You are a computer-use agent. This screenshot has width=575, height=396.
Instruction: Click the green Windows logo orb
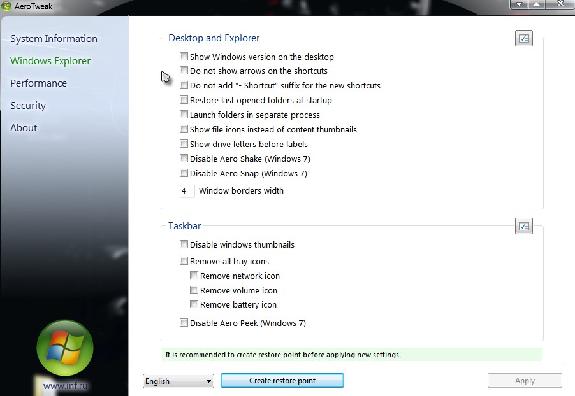(65, 348)
